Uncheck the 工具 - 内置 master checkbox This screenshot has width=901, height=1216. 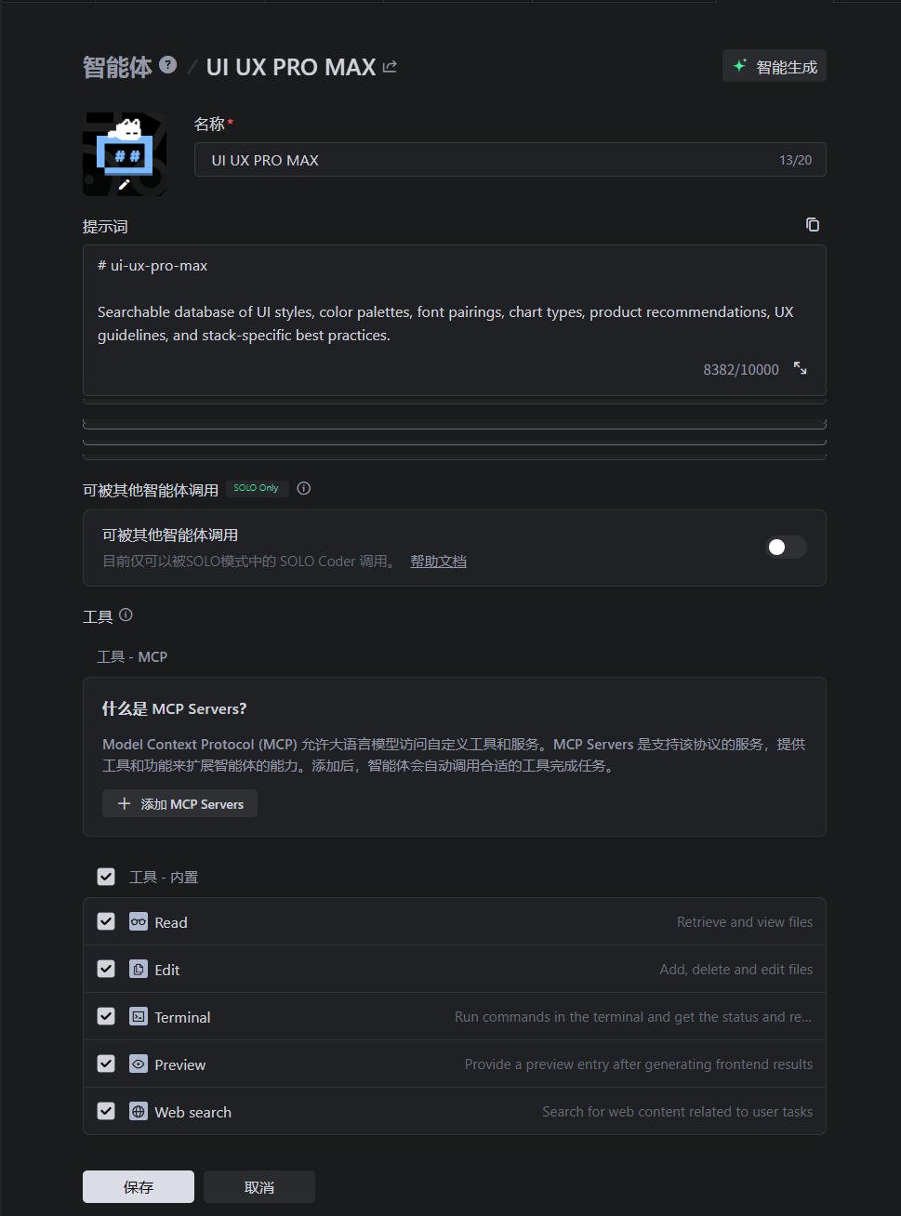click(106, 877)
